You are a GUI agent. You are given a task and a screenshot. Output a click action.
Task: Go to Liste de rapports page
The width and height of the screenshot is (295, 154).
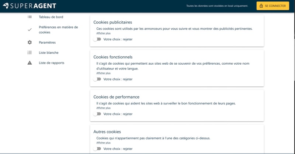51,63
